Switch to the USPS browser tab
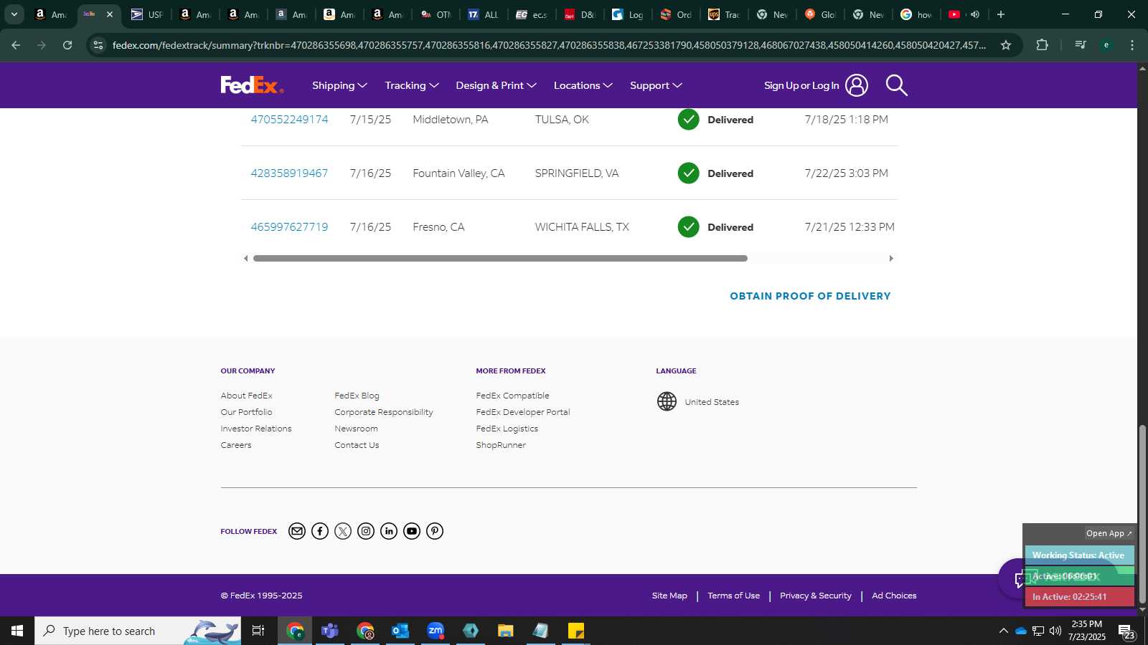Screen dimensions: 1148x645 [x=147, y=14]
